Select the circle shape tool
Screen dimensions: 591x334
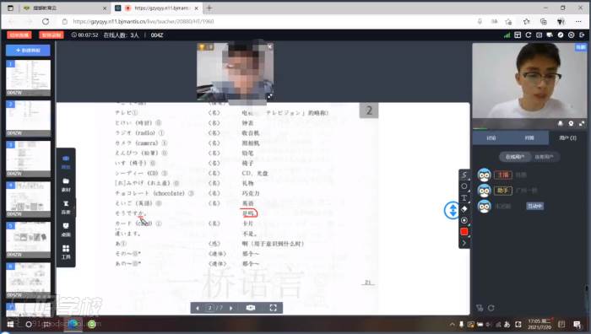[x=464, y=186]
